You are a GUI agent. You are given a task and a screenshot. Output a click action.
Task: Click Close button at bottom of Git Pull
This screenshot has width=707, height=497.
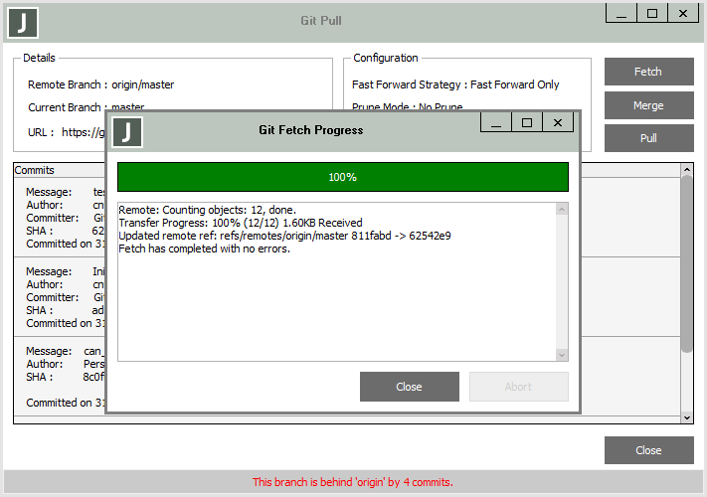[x=648, y=450]
